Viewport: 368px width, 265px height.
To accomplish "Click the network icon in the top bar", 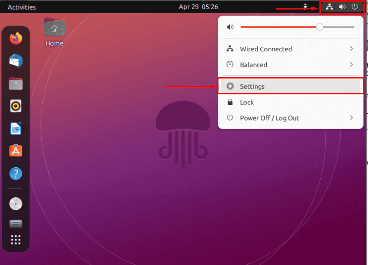I will click(329, 7).
